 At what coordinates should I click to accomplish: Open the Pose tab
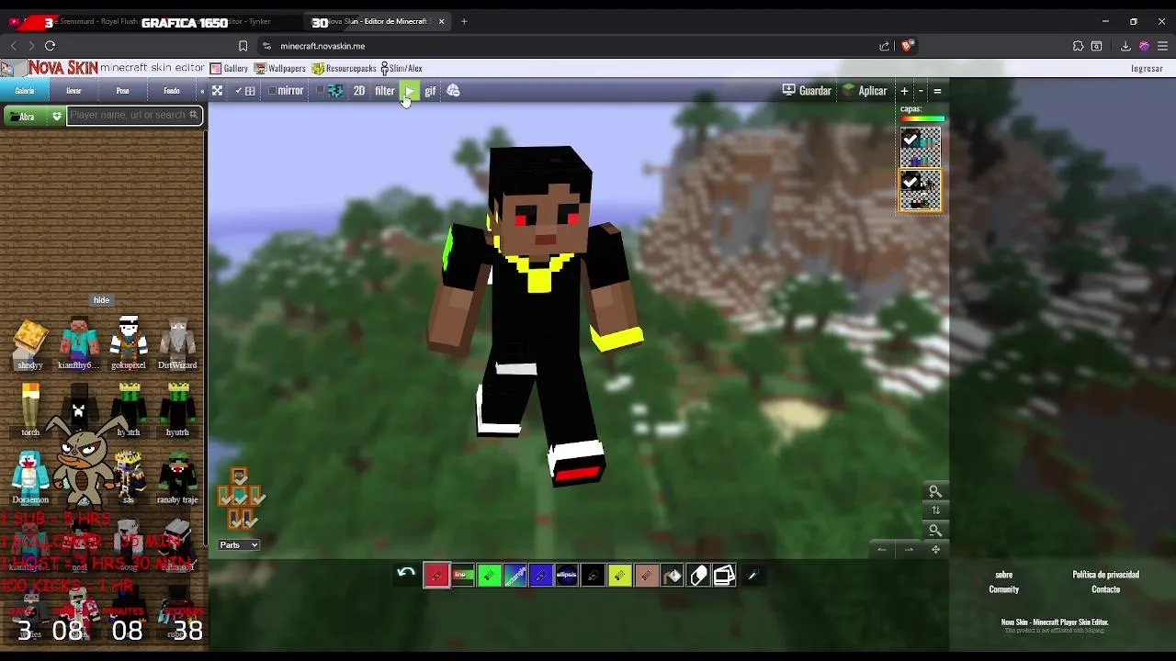pos(122,91)
